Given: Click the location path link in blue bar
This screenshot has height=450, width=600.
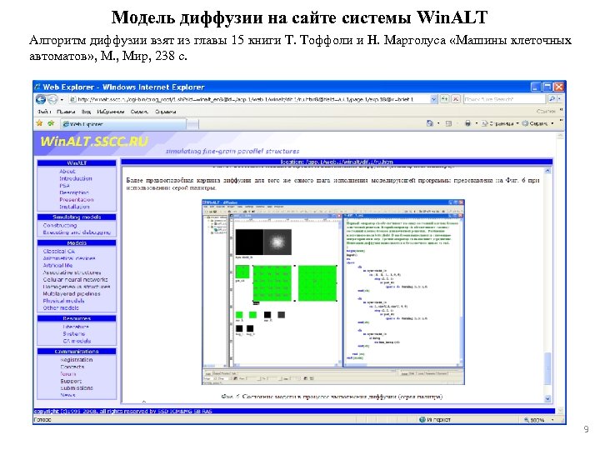Looking at the screenshot, I should (337, 162).
